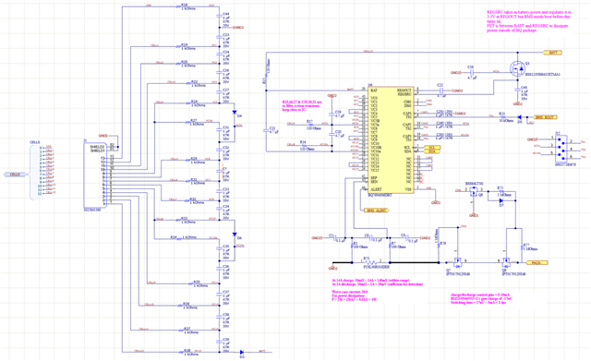Image resolution: width=591 pixels, height=361 pixels.
Task: Select the SCL port tag beside the IC
Action: [x=431, y=148]
